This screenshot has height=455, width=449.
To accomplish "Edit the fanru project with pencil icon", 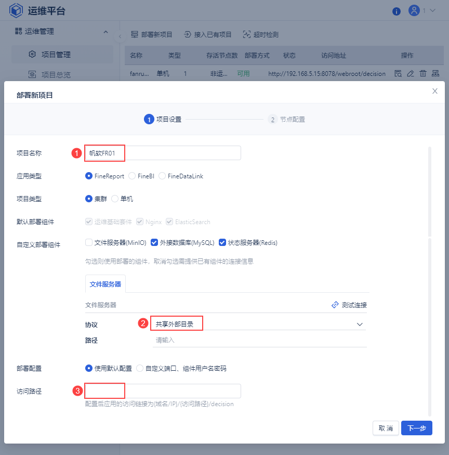I will pos(411,73).
